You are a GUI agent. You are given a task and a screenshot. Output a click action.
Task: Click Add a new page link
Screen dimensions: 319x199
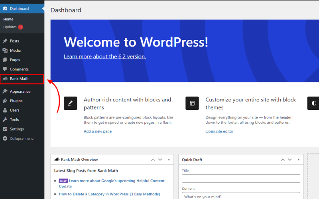pyautogui.click(x=98, y=131)
